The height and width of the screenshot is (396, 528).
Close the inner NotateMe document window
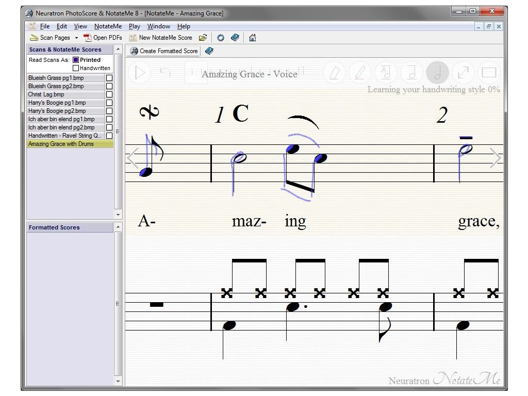(499, 26)
